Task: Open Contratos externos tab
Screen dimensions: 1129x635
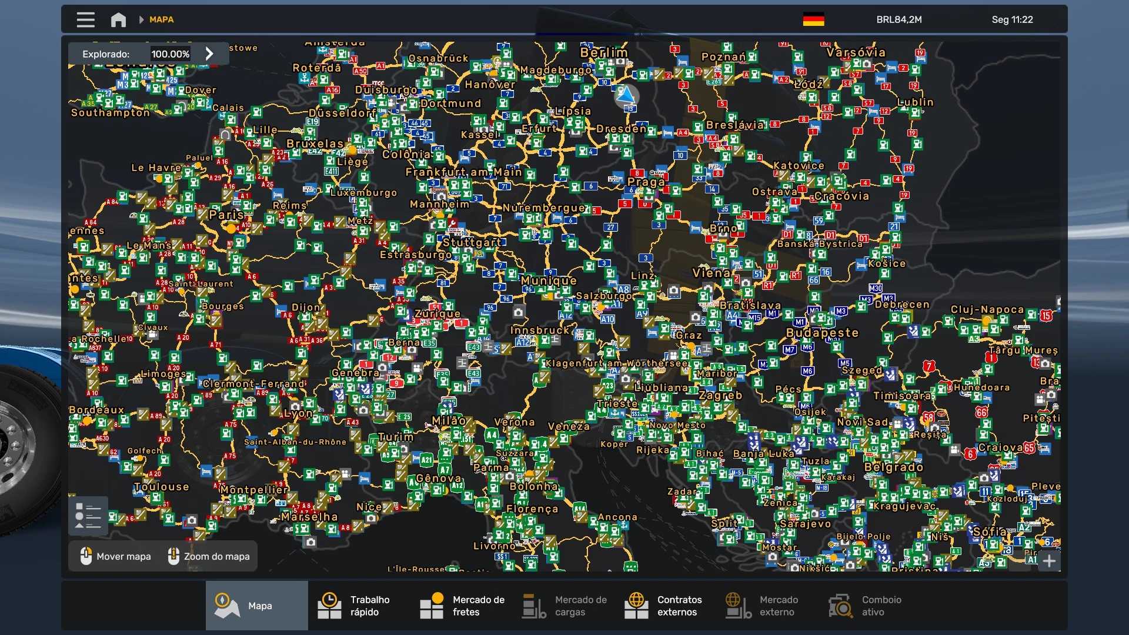Action: click(x=666, y=606)
